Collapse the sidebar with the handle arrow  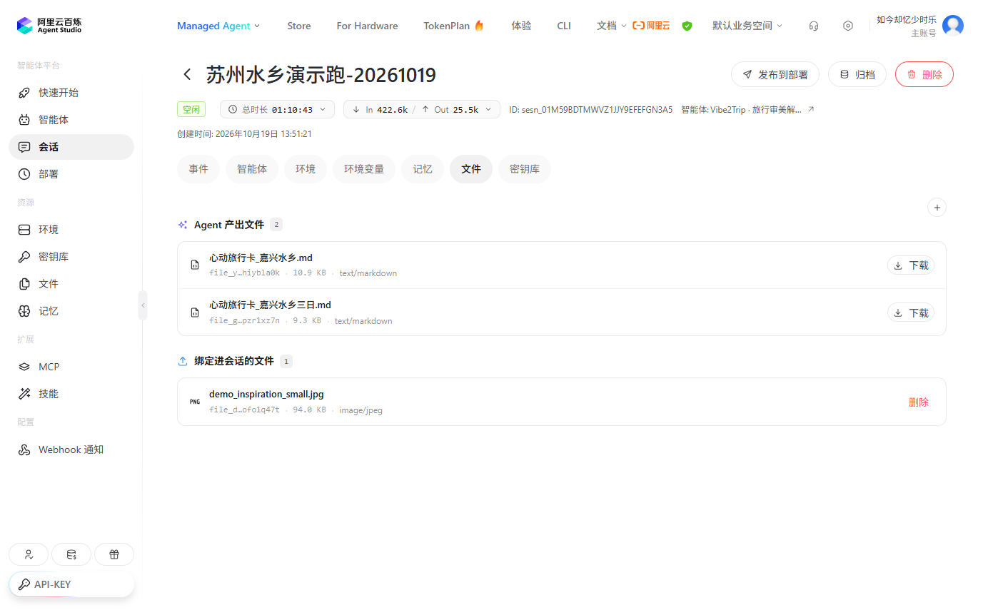143,305
